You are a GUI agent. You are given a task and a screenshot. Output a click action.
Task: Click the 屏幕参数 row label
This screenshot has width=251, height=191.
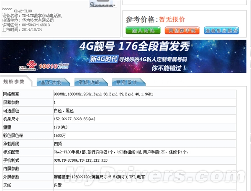coord(11,102)
